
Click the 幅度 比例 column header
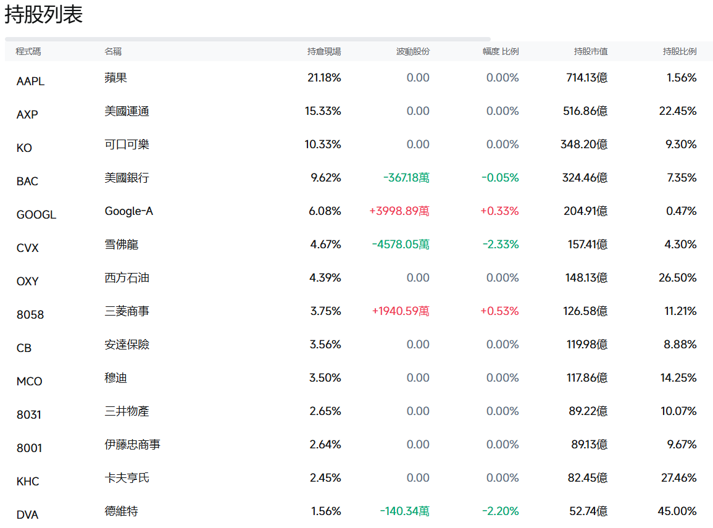500,51
